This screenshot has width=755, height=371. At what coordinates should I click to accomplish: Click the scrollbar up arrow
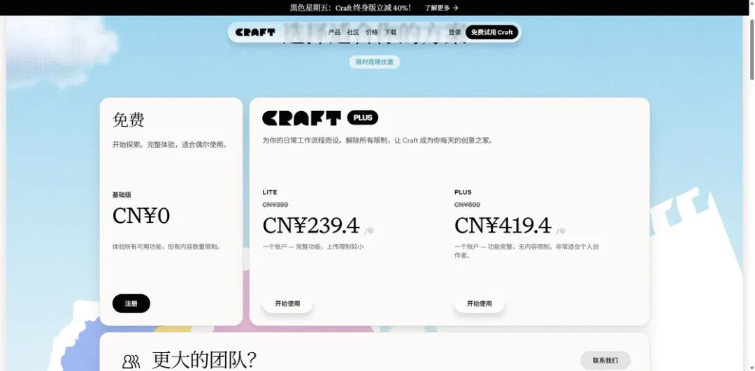click(752, 4)
